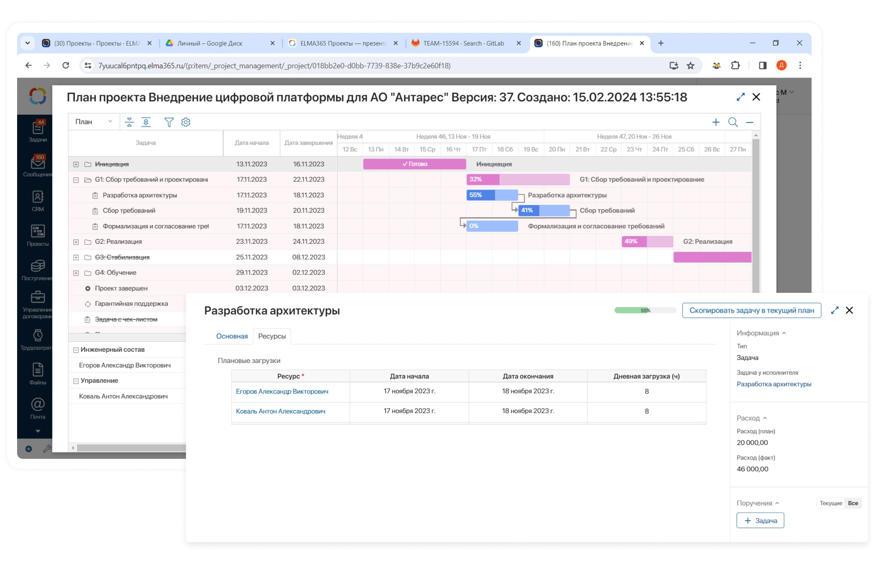Click the 55% Разработка архитектуры Gantt bar
Viewport: 875px width, 565px height.
coord(492,195)
